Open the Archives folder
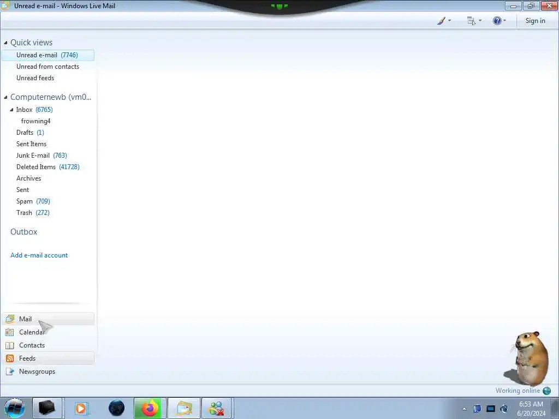Screen dimensions: 559x419 coord(28,178)
